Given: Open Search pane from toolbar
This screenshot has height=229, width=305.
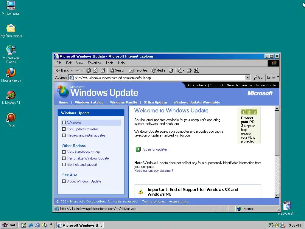Looking at the screenshot, I should click(117, 70).
